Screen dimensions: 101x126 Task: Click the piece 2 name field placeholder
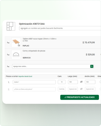point(34,89)
